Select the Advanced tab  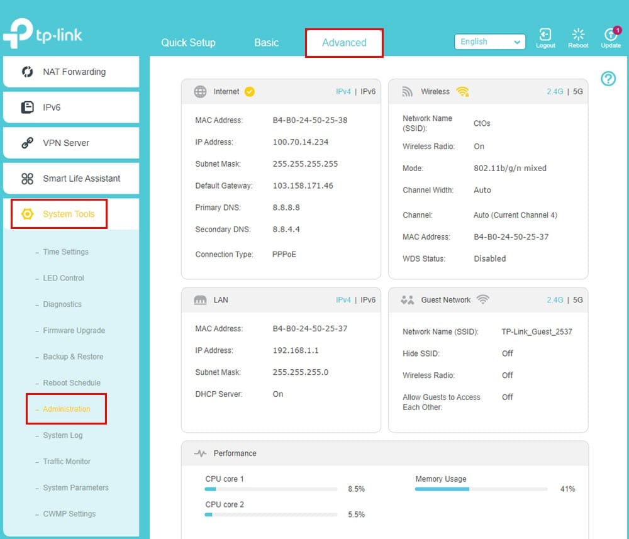[344, 43]
